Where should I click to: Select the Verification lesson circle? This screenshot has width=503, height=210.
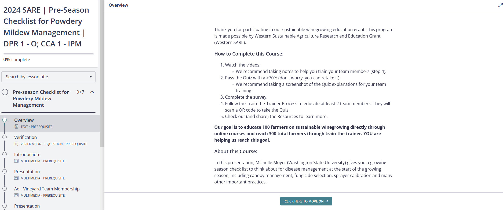click(x=5, y=137)
